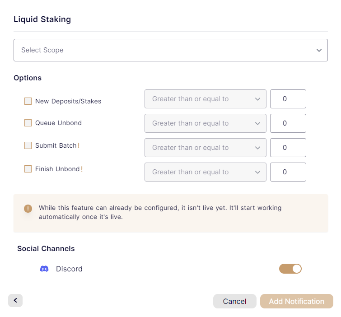The height and width of the screenshot is (317, 341).
Task: Click the Finish Unbond value field
Action: point(288,172)
